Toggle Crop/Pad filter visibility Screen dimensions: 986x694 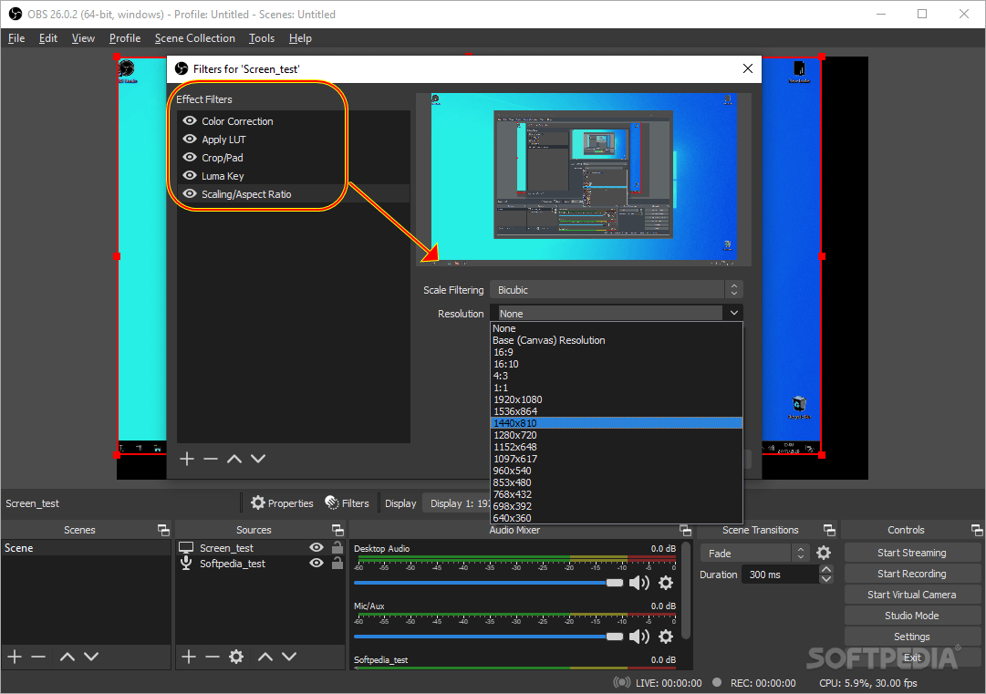click(190, 157)
